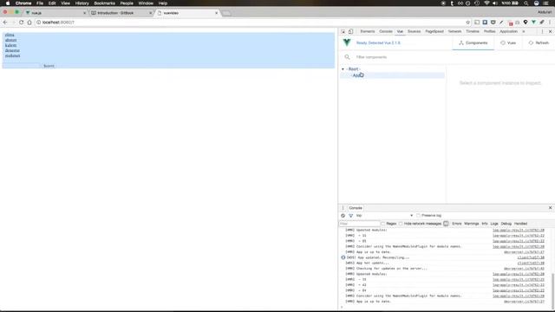The height and width of the screenshot is (312, 555).
Task: Enable the Regex filter checkbox
Action: (x=382, y=224)
